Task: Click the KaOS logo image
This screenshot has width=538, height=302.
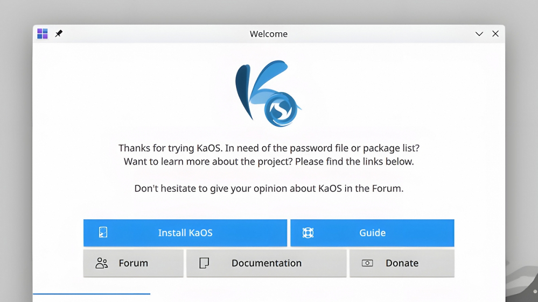Action: (x=268, y=94)
